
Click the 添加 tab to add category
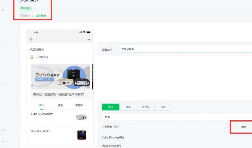tap(163, 107)
